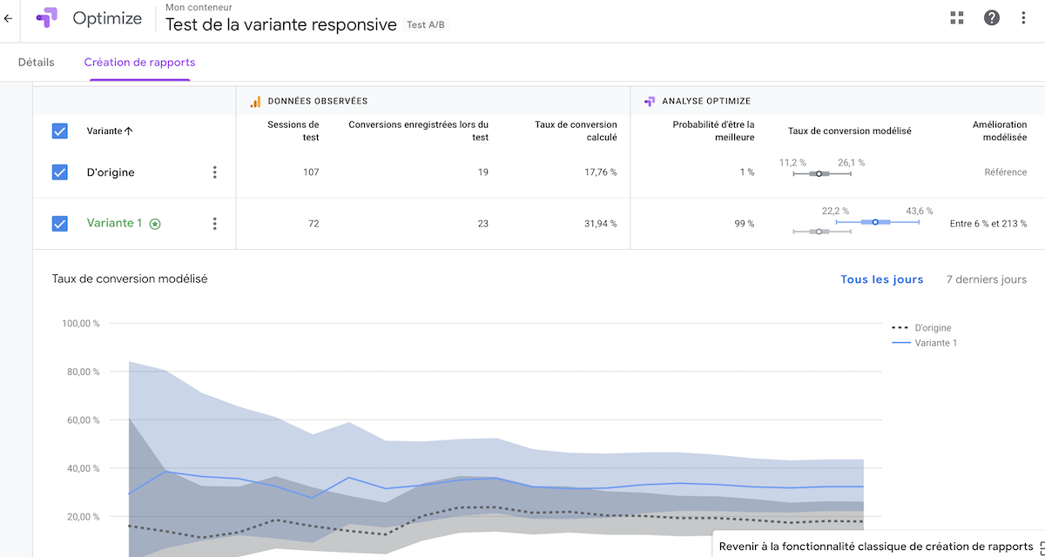Uncheck the D'origine variant checkbox
Image resolution: width=1045 pixels, height=557 pixels.
pos(60,172)
